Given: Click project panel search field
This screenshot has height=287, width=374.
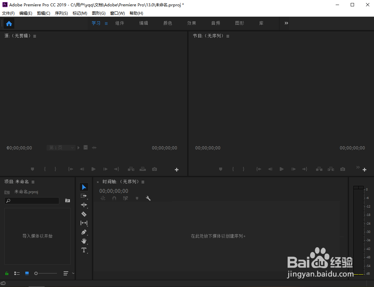Looking at the screenshot, I should click(32, 201).
